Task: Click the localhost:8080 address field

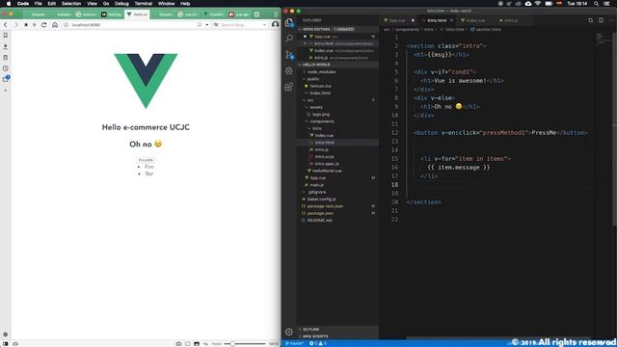Action: 129,24
